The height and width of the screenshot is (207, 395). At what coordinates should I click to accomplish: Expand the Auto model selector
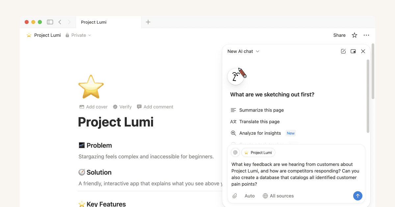(x=249, y=196)
